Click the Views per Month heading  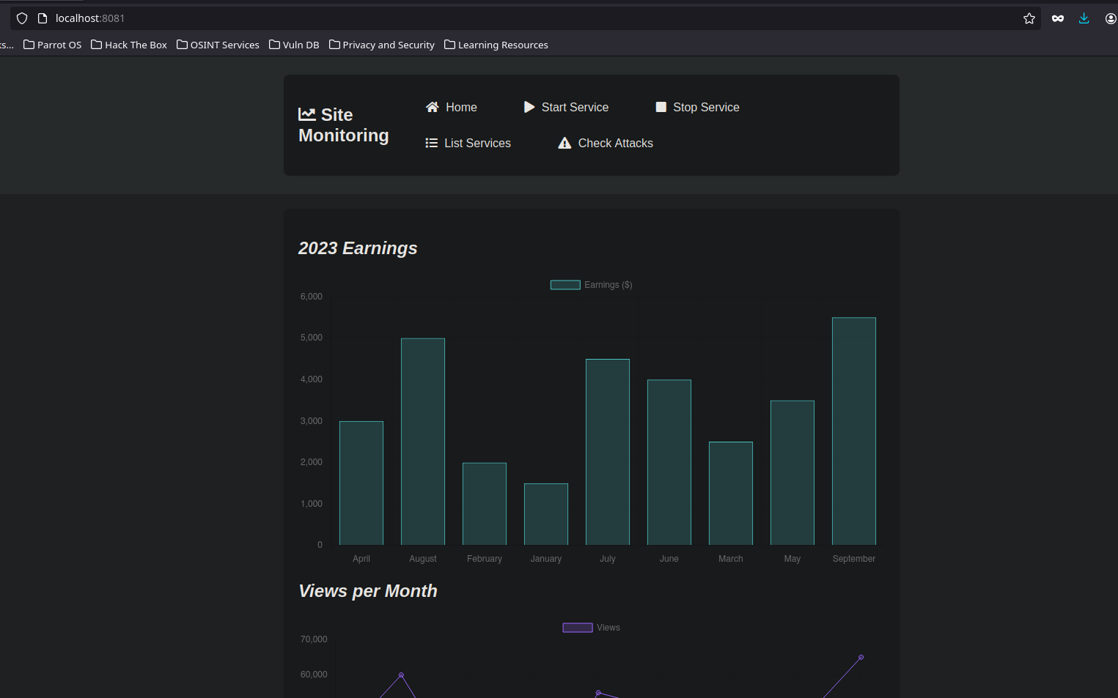(x=368, y=591)
